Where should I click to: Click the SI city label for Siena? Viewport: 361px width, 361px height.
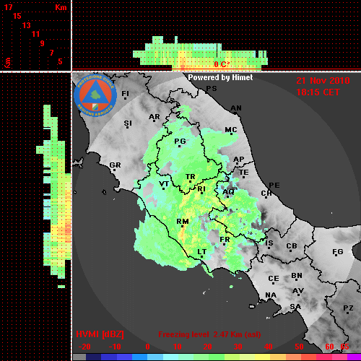128,123
